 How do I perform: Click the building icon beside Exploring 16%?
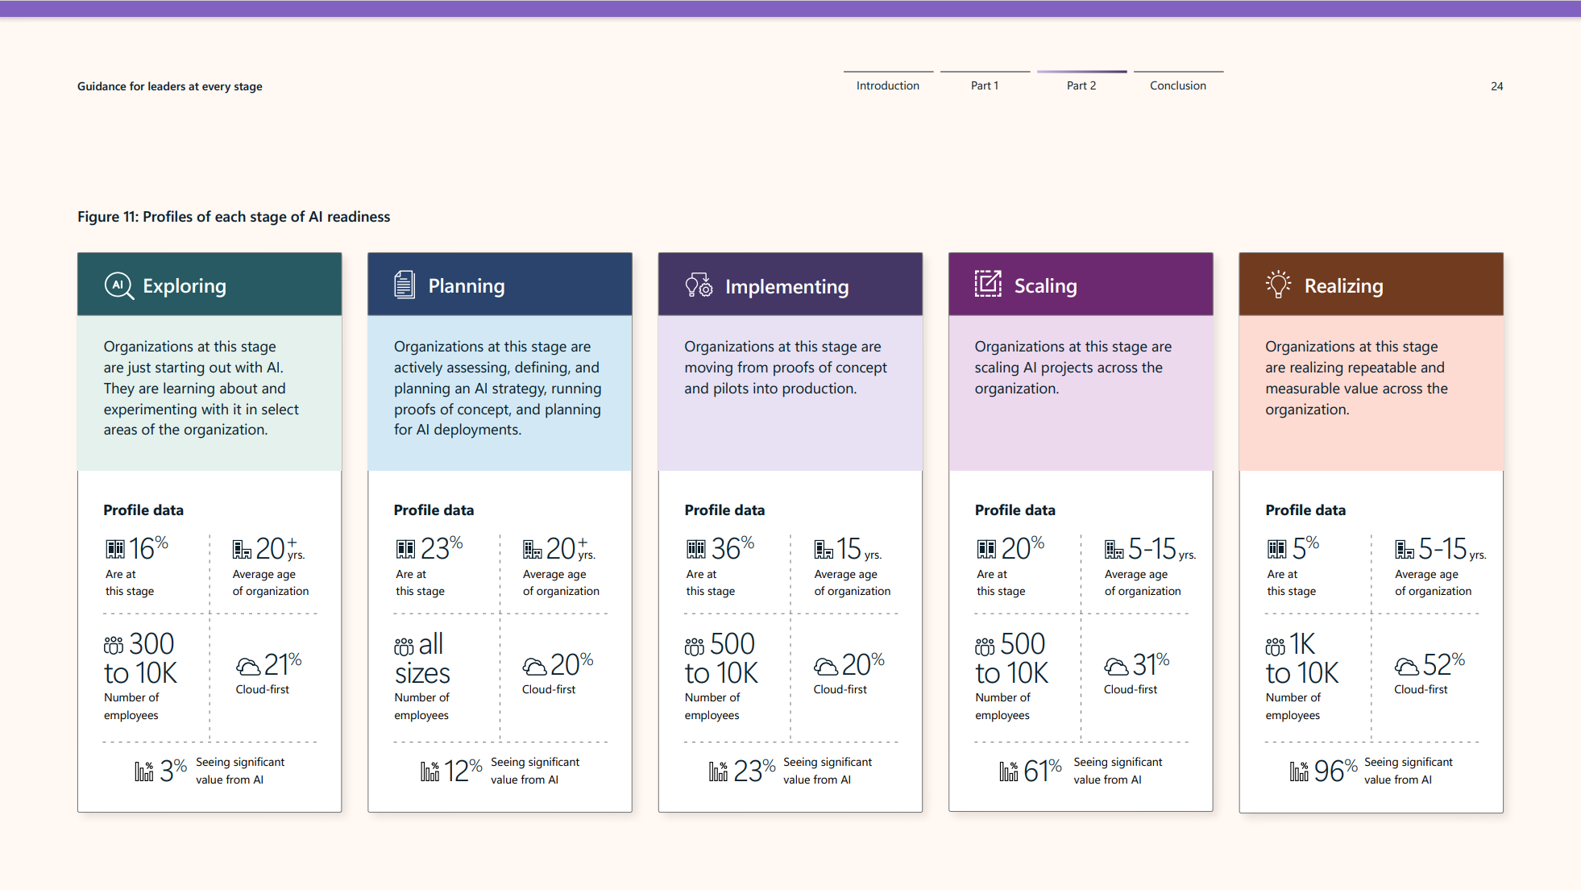(x=115, y=550)
